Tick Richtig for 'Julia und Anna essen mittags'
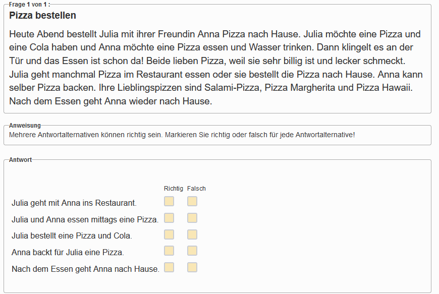439x294 pixels. click(x=169, y=218)
